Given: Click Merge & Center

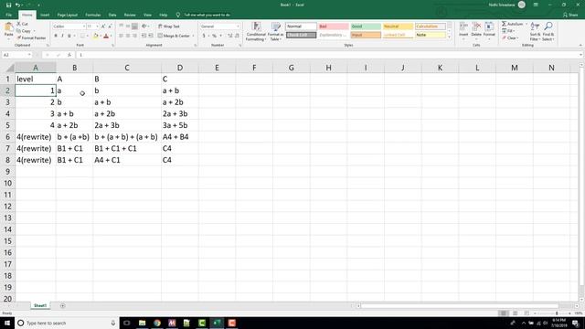Looking at the screenshot, I should click(174, 36).
